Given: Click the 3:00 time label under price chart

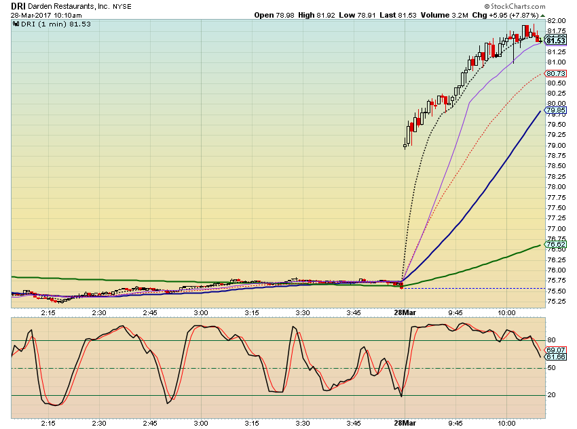Looking at the screenshot, I should tap(201, 313).
